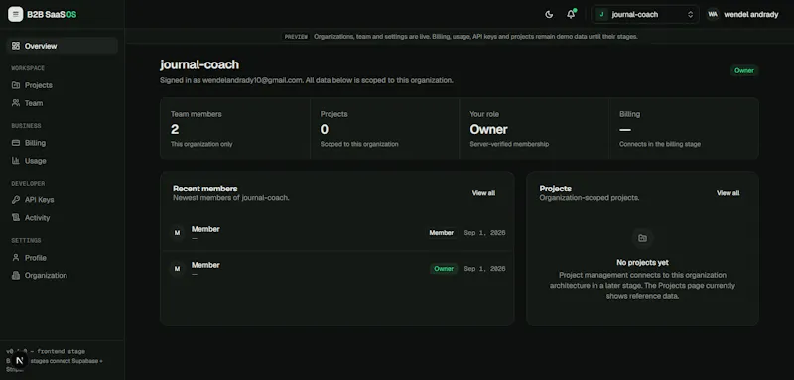Click the M avatar in the Member-badge row
Screen dimensions: 794x380
tap(178, 233)
